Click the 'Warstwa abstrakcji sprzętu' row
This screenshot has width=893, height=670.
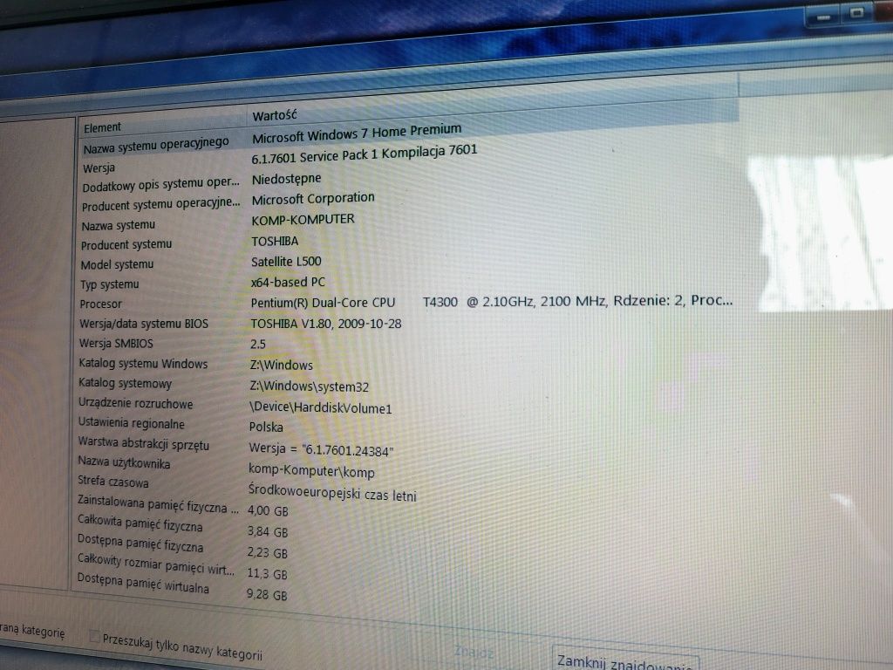coord(144,443)
